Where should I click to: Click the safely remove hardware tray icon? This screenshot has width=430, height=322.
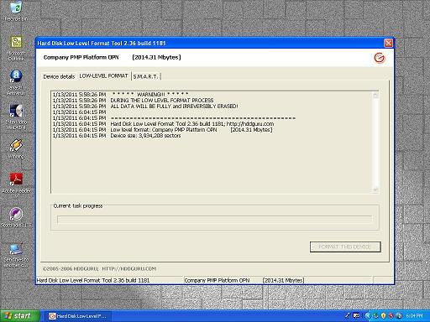pos(348,316)
